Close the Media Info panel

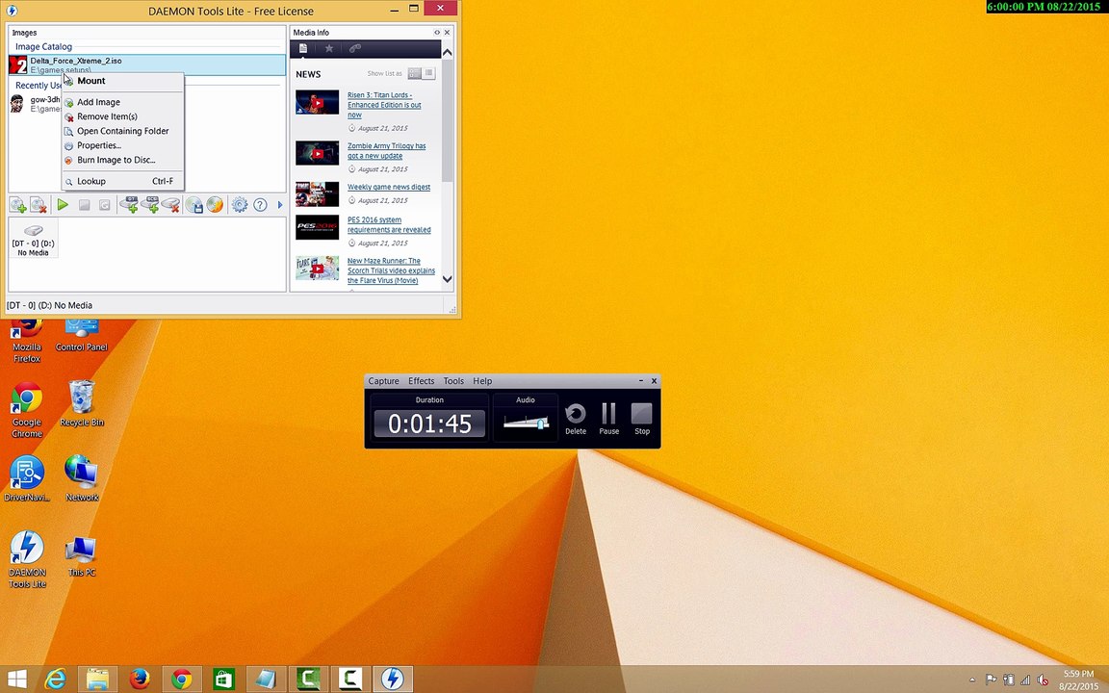pyautogui.click(x=447, y=33)
